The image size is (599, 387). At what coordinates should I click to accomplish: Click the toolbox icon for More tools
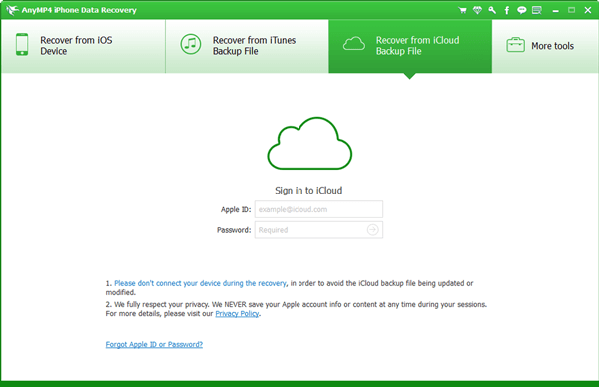tap(515, 45)
